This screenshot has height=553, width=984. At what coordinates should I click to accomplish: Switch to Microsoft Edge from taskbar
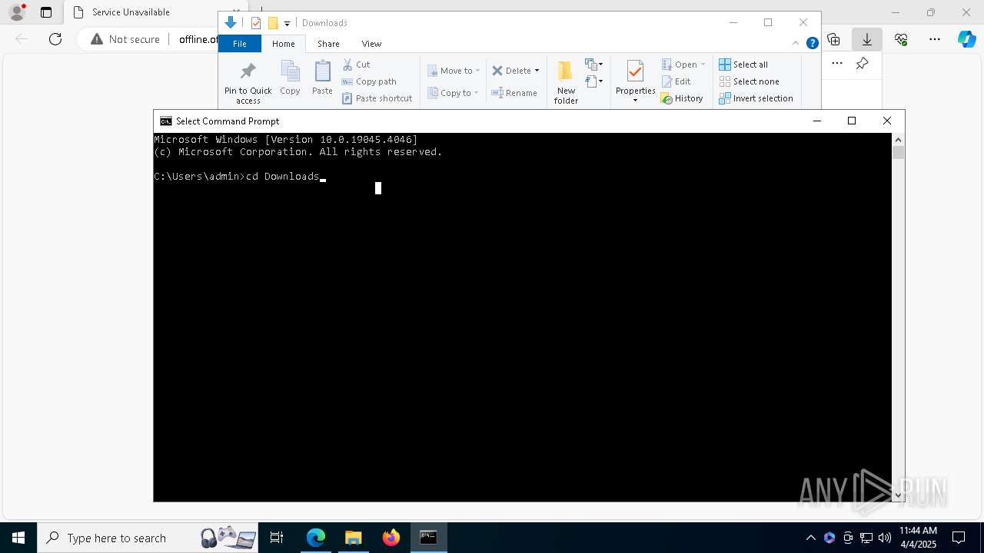tap(316, 538)
